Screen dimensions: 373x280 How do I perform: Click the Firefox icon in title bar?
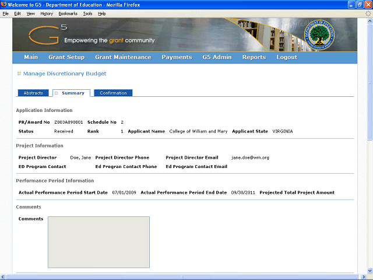coord(3,5)
